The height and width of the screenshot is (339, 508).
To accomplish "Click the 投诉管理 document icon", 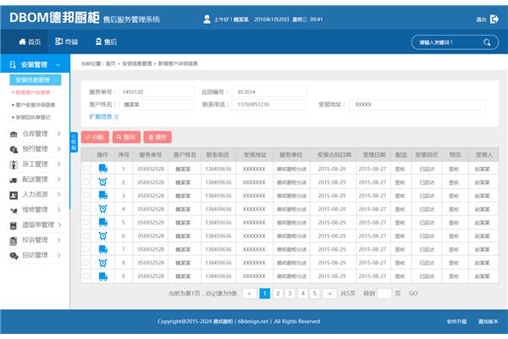I will tap(14, 241).
